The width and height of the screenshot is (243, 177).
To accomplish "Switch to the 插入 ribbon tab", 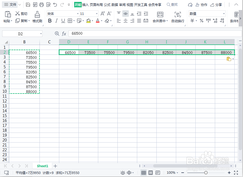I will click(86, 5).
